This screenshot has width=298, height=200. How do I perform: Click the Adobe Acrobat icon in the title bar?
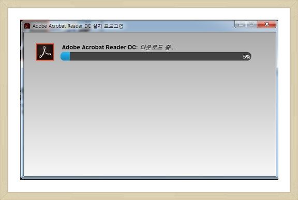coord(27,26)
